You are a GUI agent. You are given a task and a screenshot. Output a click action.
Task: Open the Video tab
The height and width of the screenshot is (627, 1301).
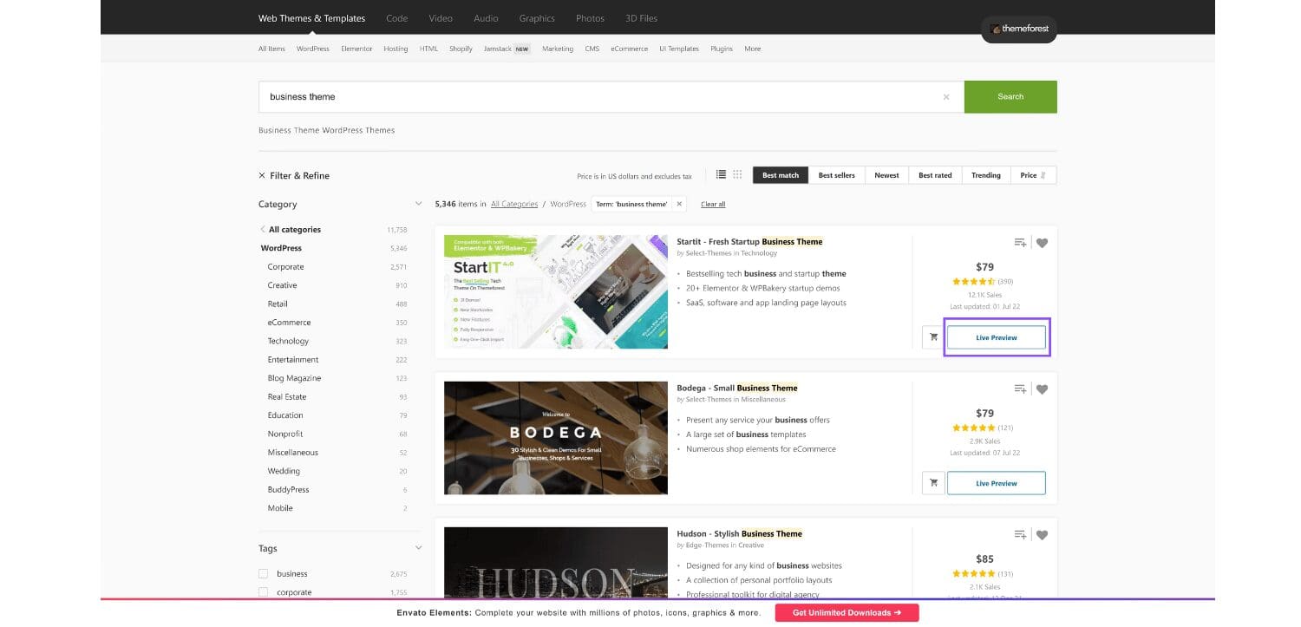coord(441,18)
